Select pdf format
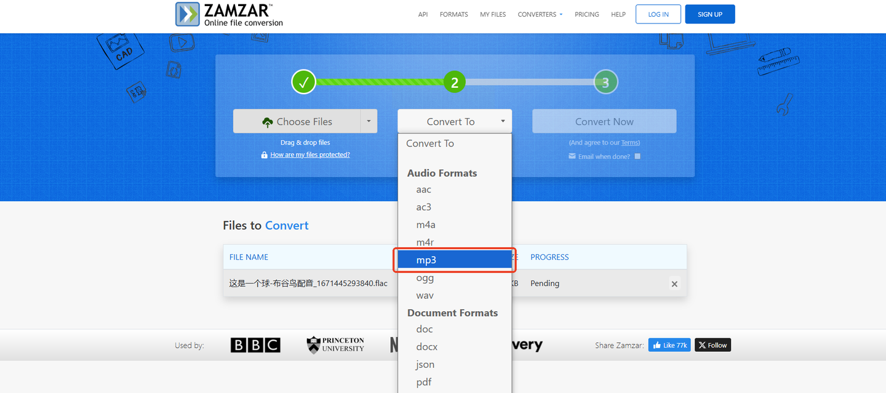The image size is (886, 393). point(455,382)
